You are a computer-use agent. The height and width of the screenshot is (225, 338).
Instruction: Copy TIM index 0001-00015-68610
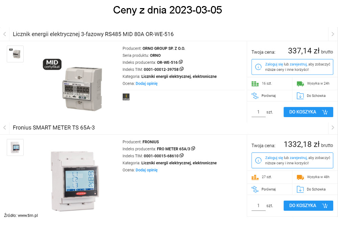(182, 155)
